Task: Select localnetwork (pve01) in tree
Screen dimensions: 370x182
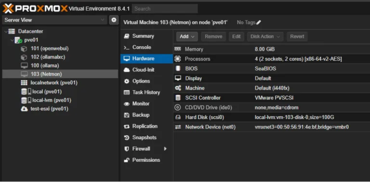Action: click(54, 83)
